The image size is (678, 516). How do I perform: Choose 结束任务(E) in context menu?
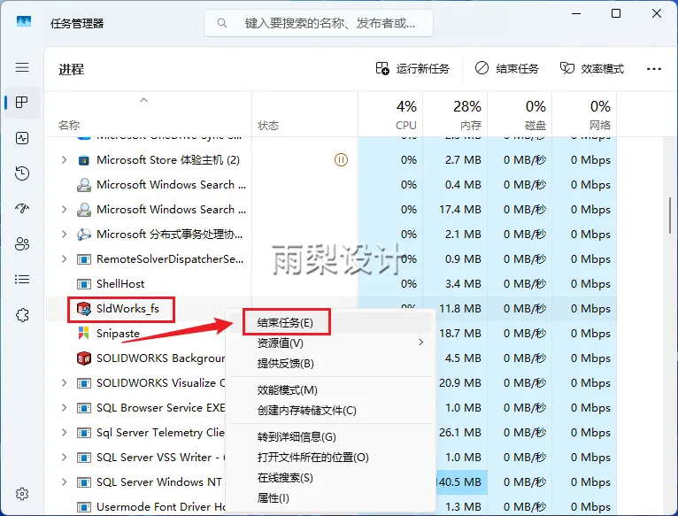329,323
